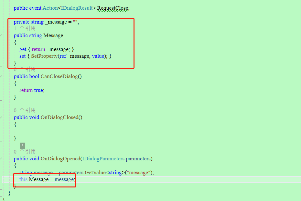Click '_message' in the private field declaration
The height and width of the screenshot is (201, 301).
point(56,22)
